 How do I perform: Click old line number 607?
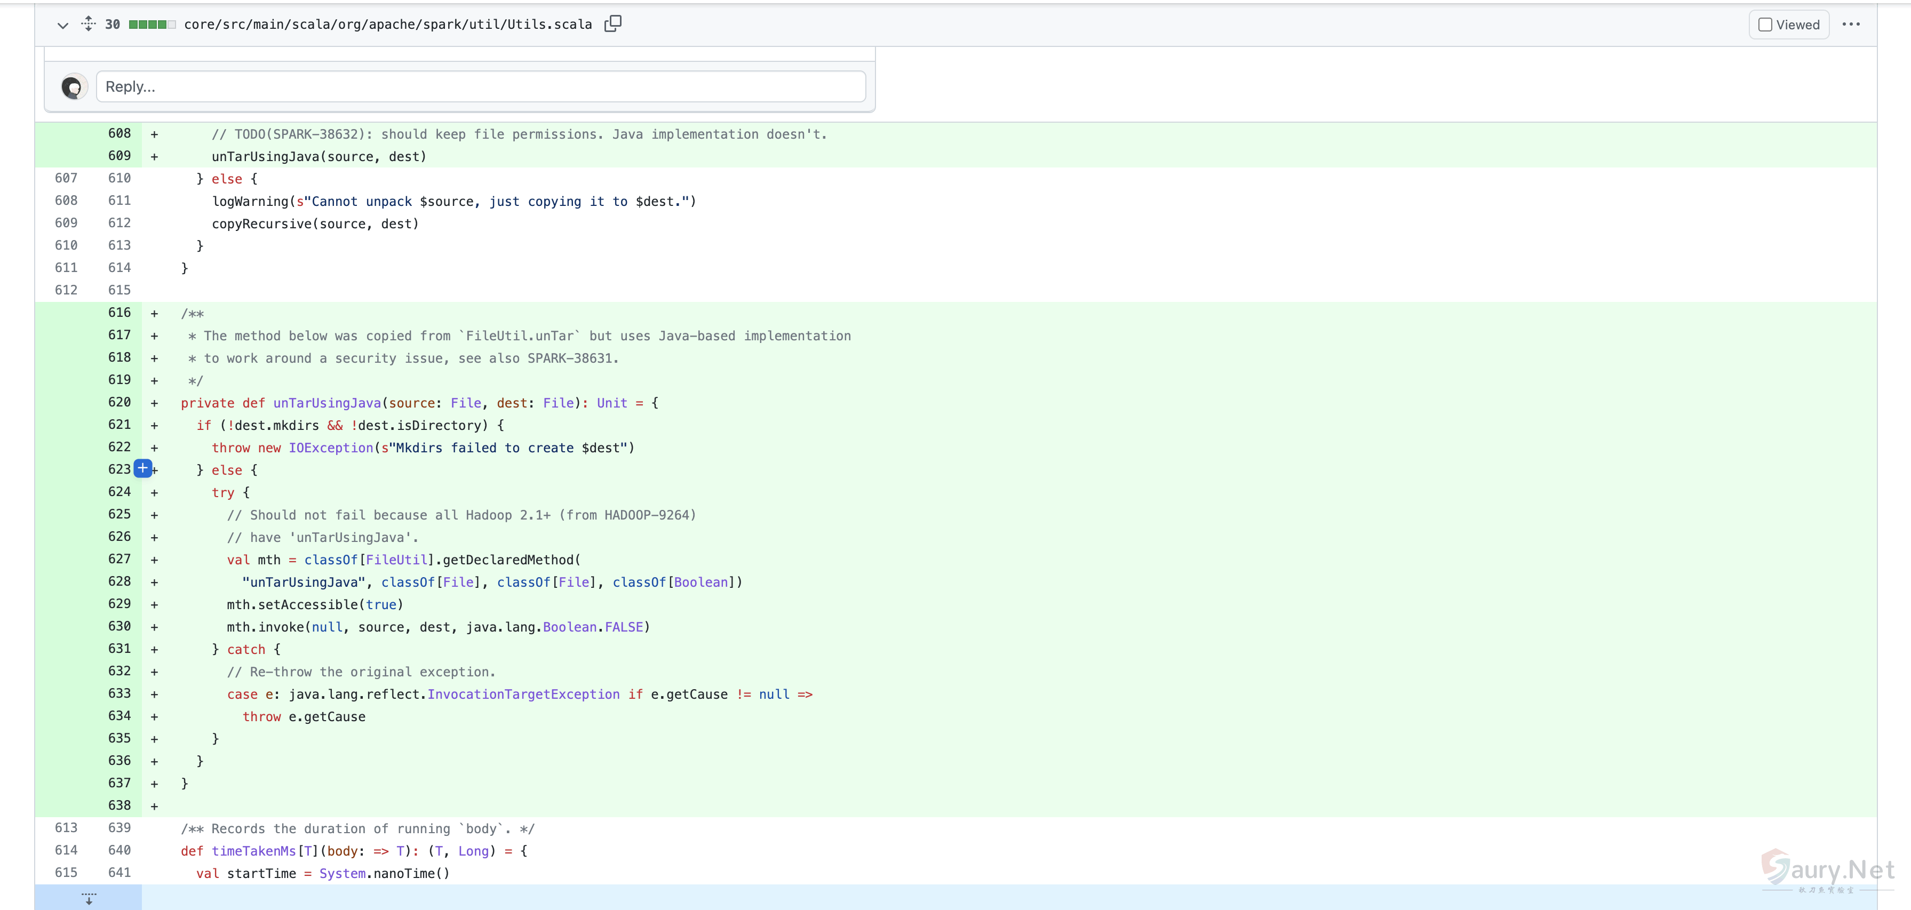(66, 178)
